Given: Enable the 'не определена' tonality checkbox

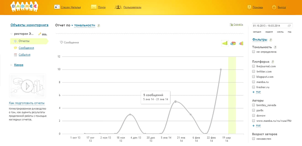Looking at the screenshot, I should click(253, 52).
